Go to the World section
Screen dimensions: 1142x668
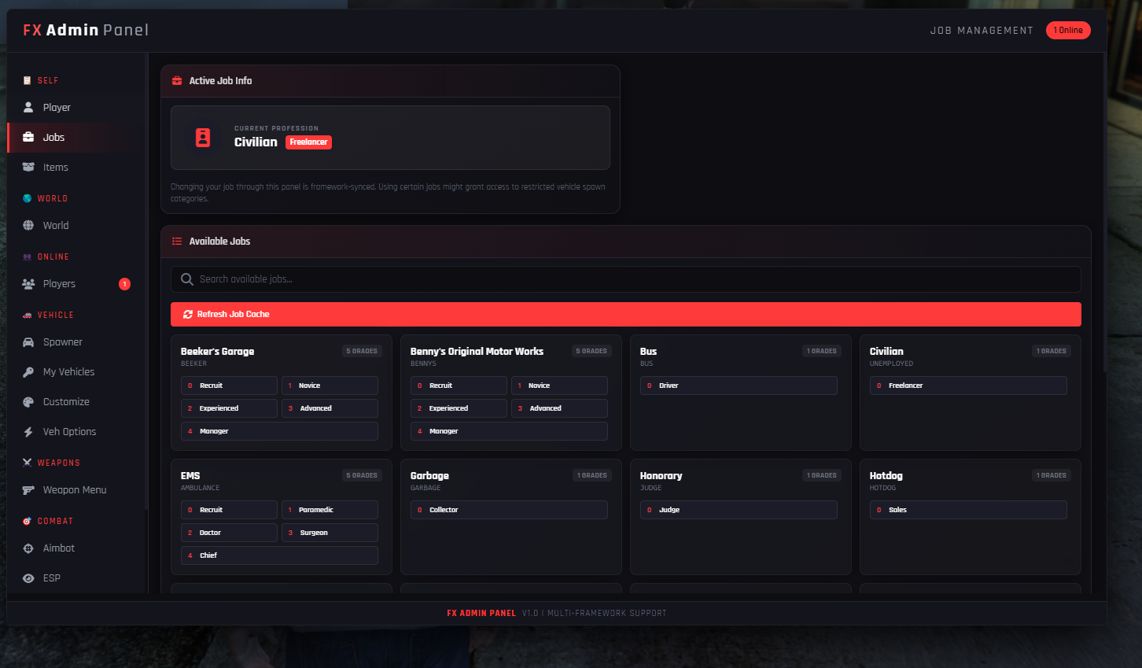pos(76,225)
